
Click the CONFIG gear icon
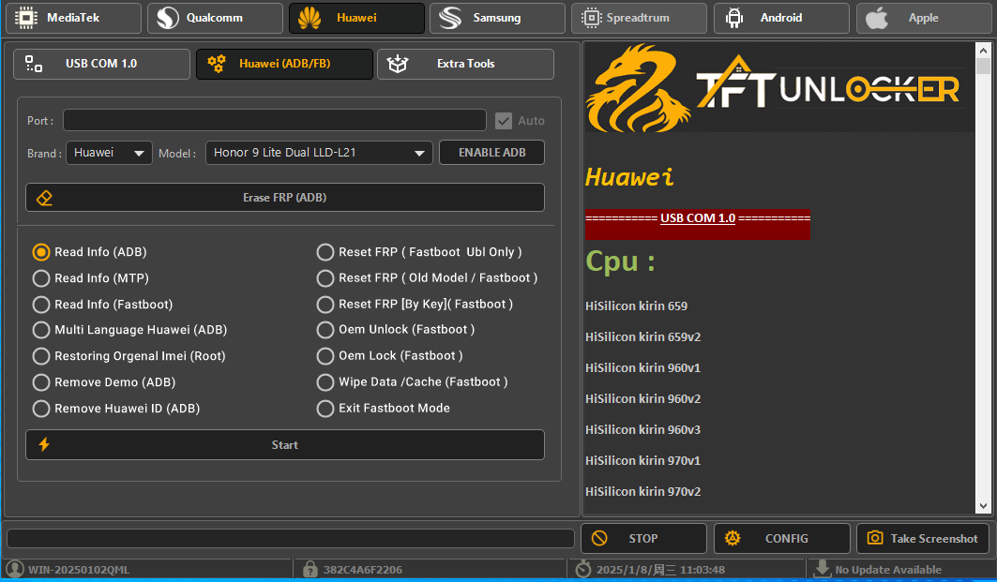click(733, 538)
